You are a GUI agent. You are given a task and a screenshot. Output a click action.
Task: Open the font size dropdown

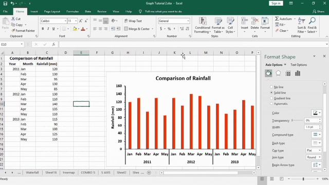pyautogui.click(x=76, y=21)
